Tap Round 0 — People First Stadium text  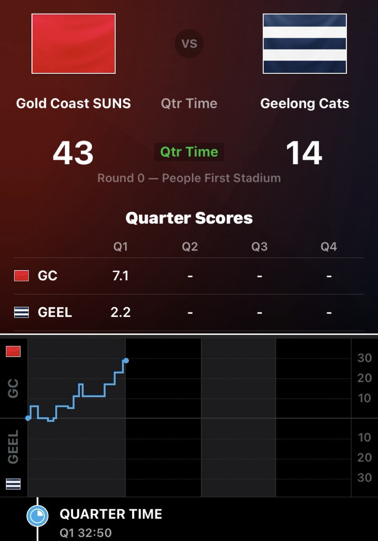(189, 178)
